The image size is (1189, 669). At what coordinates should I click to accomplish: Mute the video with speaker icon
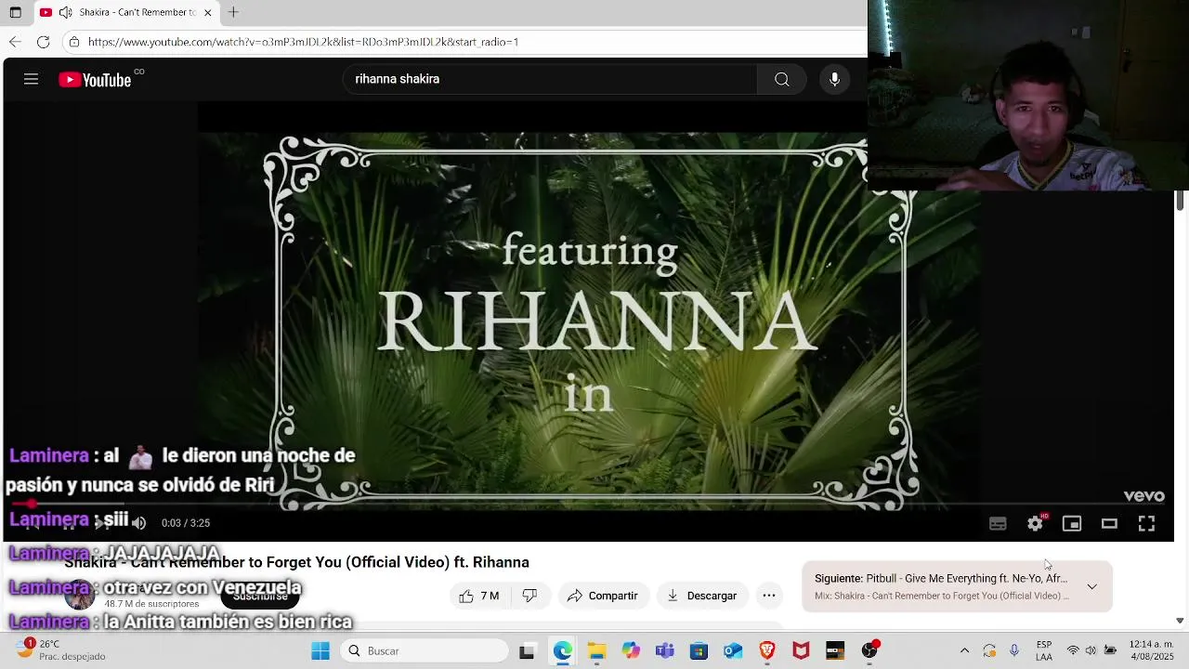click(138, 523)
